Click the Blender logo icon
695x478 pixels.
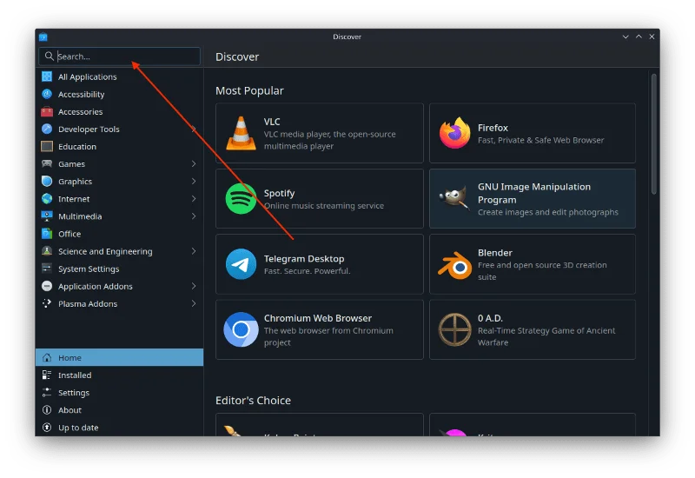(454, 264)
